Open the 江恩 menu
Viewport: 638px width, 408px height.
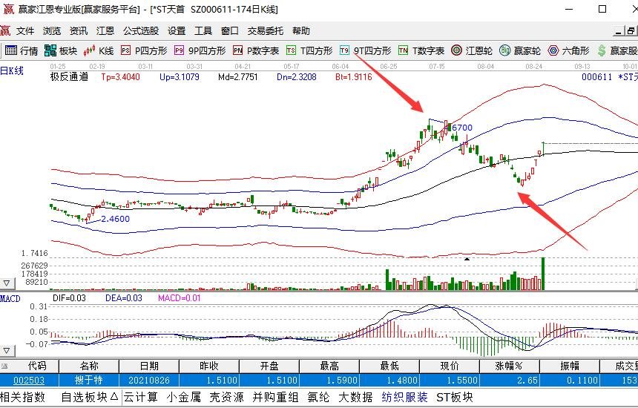(x=105, y=31)
